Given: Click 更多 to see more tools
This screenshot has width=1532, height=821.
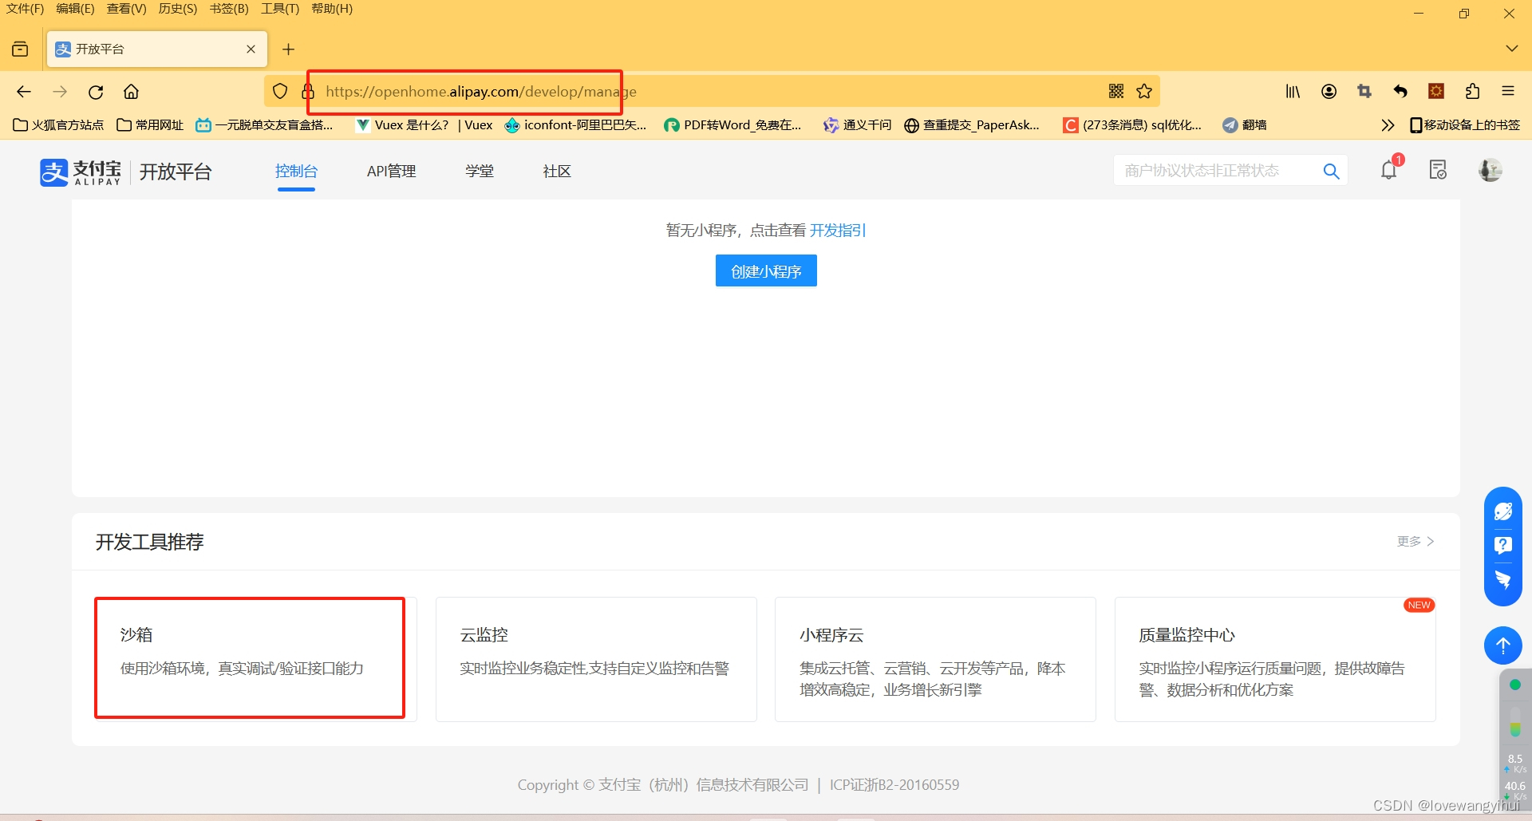Looking at the screenshot, I should [1416, 541].
